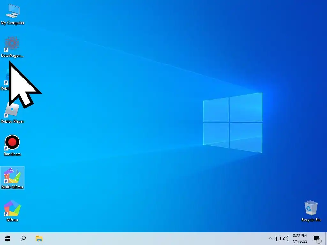This screenshot has height=245, width=327.
Task: Open the network status tray icon
Action: pos(278,239)
